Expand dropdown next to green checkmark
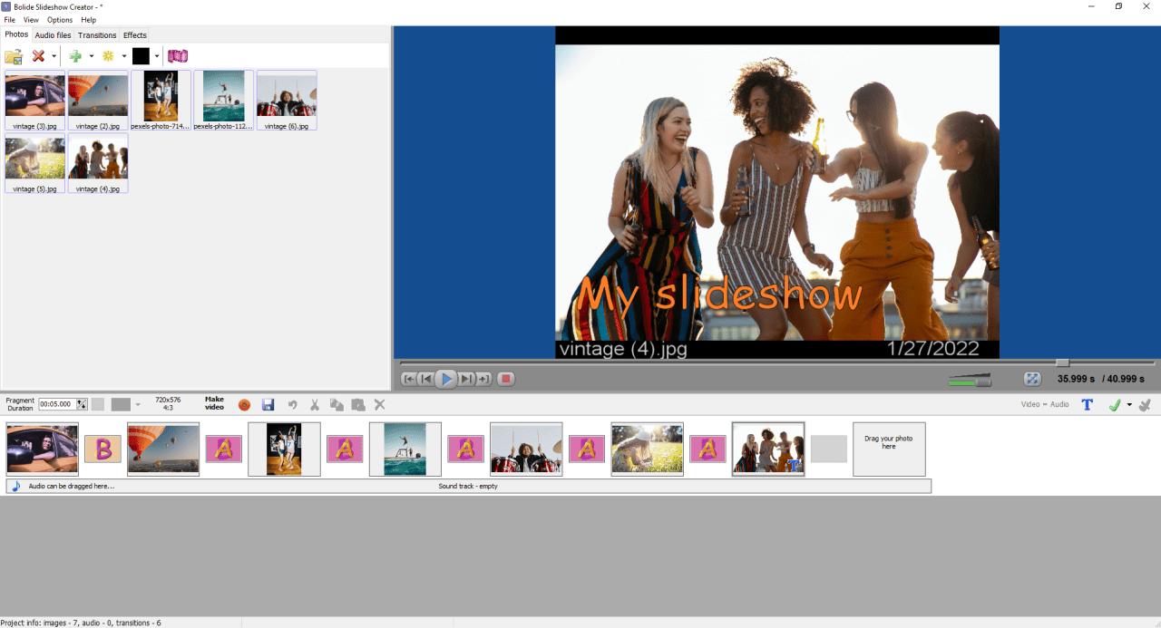 [x=1129, y=405]
